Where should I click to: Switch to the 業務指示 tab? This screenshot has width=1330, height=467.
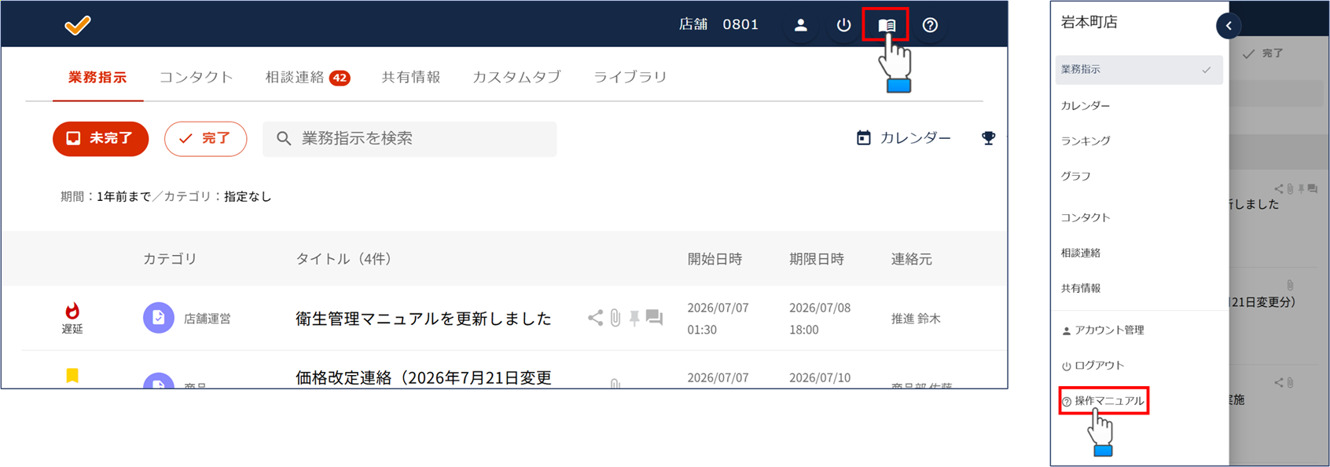pos(97,77)
